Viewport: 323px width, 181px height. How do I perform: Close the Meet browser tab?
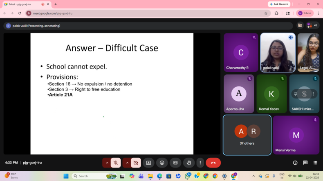click(48, 4)
